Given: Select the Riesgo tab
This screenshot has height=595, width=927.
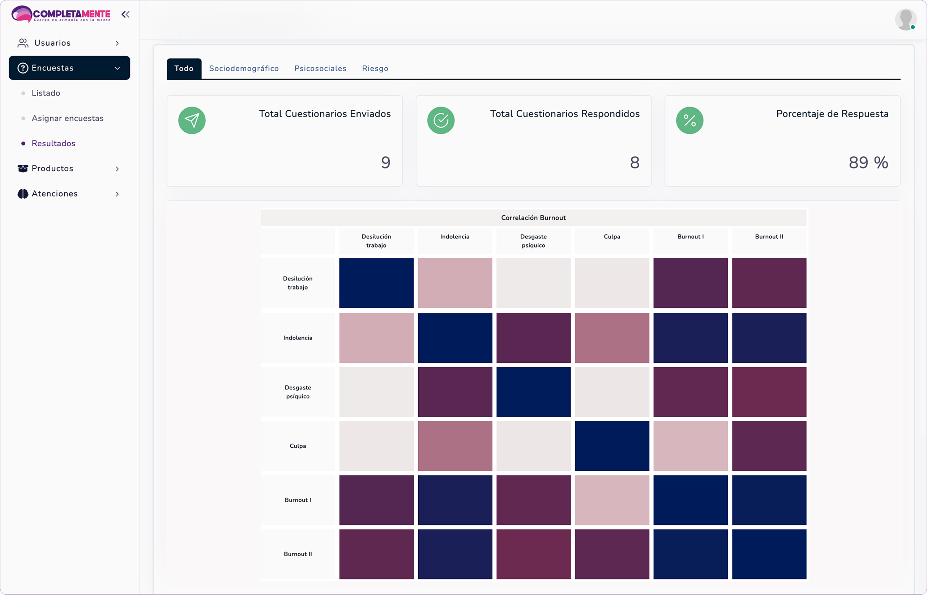Looking at the screenshot, I should pos(375,68).
